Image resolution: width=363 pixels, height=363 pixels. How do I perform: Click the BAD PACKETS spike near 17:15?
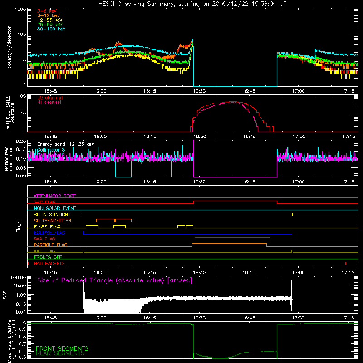[346, 263]
